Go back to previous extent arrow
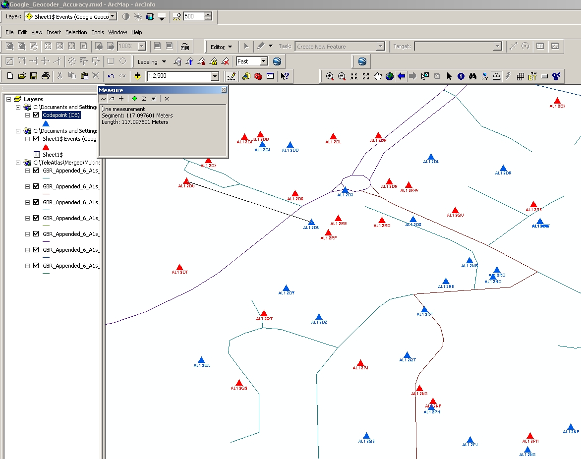The width and height of the screenshot is (581, 459). (401, 76)
